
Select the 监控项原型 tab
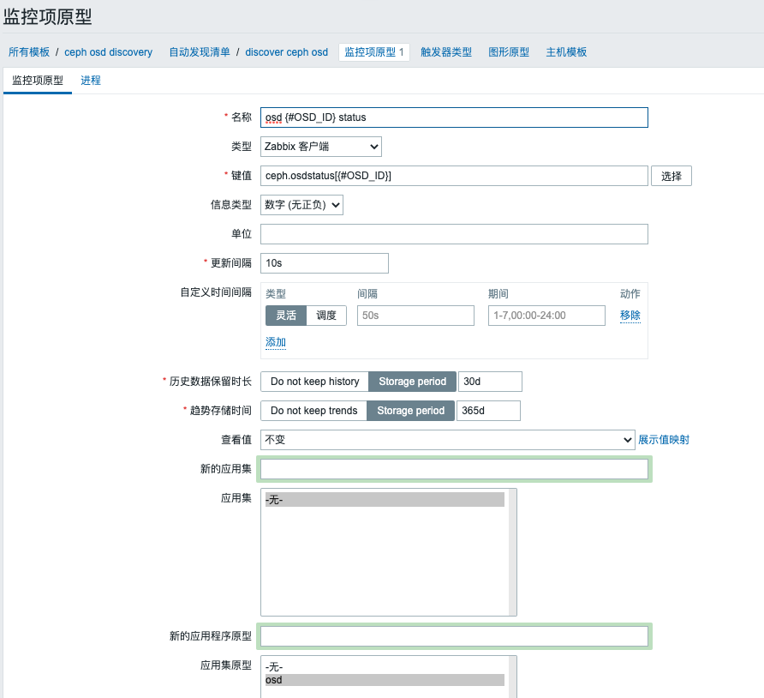[x=37, y=81]
